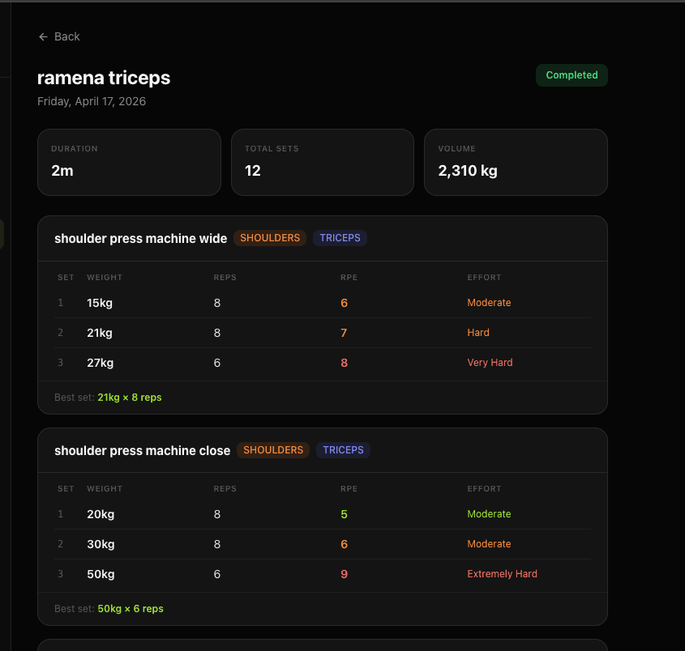
Task: Select the Total Sets 12 card
Action: tap(322, 162)
